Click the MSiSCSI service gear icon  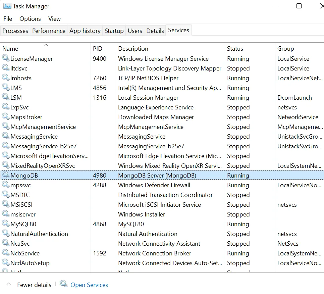tap(6, 204)
